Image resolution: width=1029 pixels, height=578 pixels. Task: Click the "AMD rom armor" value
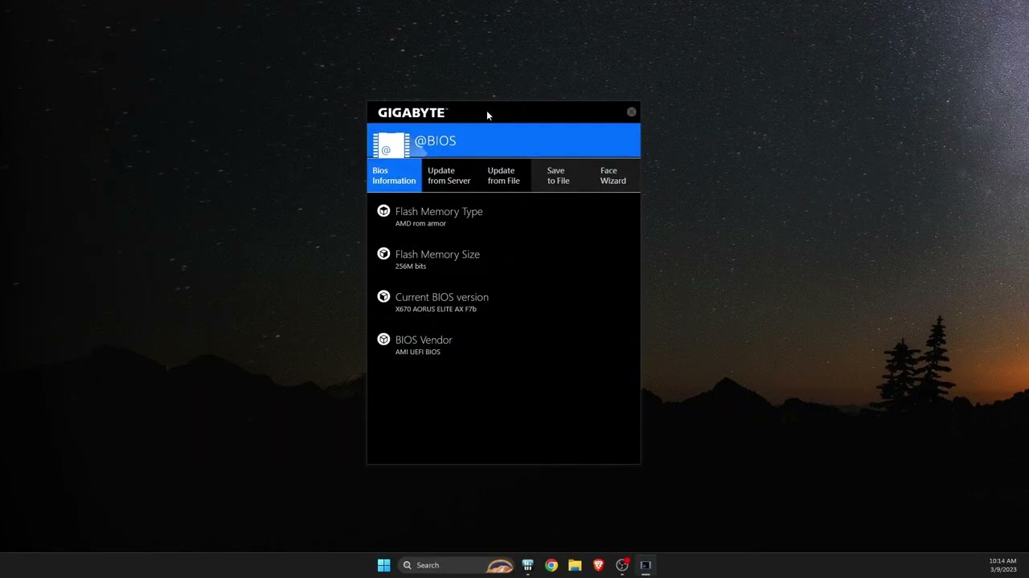tap(420, 224)
